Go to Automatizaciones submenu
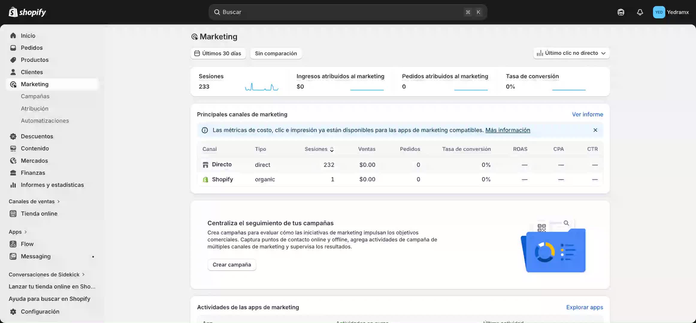The height and width of the screenshot is (323, 696). (45, 121)
